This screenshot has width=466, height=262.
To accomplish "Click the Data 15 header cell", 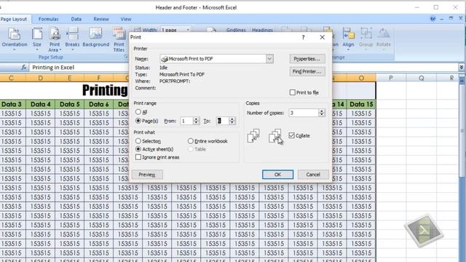I will point(361,104).
